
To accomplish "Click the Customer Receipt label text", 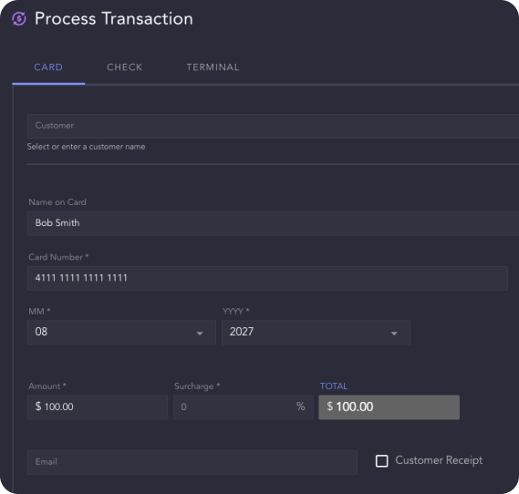I will point(439,460).
